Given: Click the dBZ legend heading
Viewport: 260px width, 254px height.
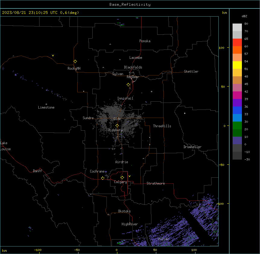Looking at the screenshot, I should (244, 16).
